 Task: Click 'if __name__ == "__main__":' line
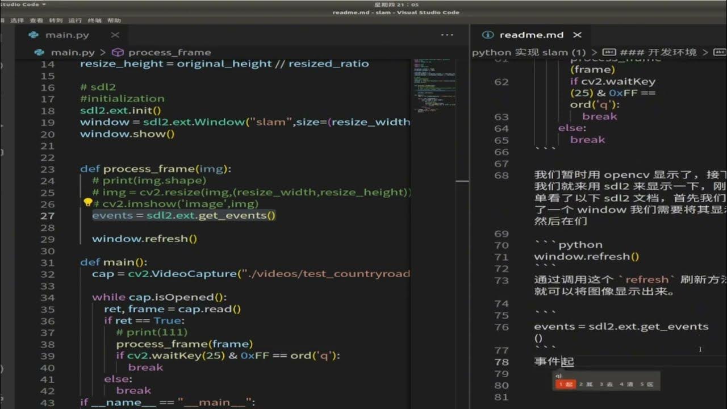[x=168, y=402]
